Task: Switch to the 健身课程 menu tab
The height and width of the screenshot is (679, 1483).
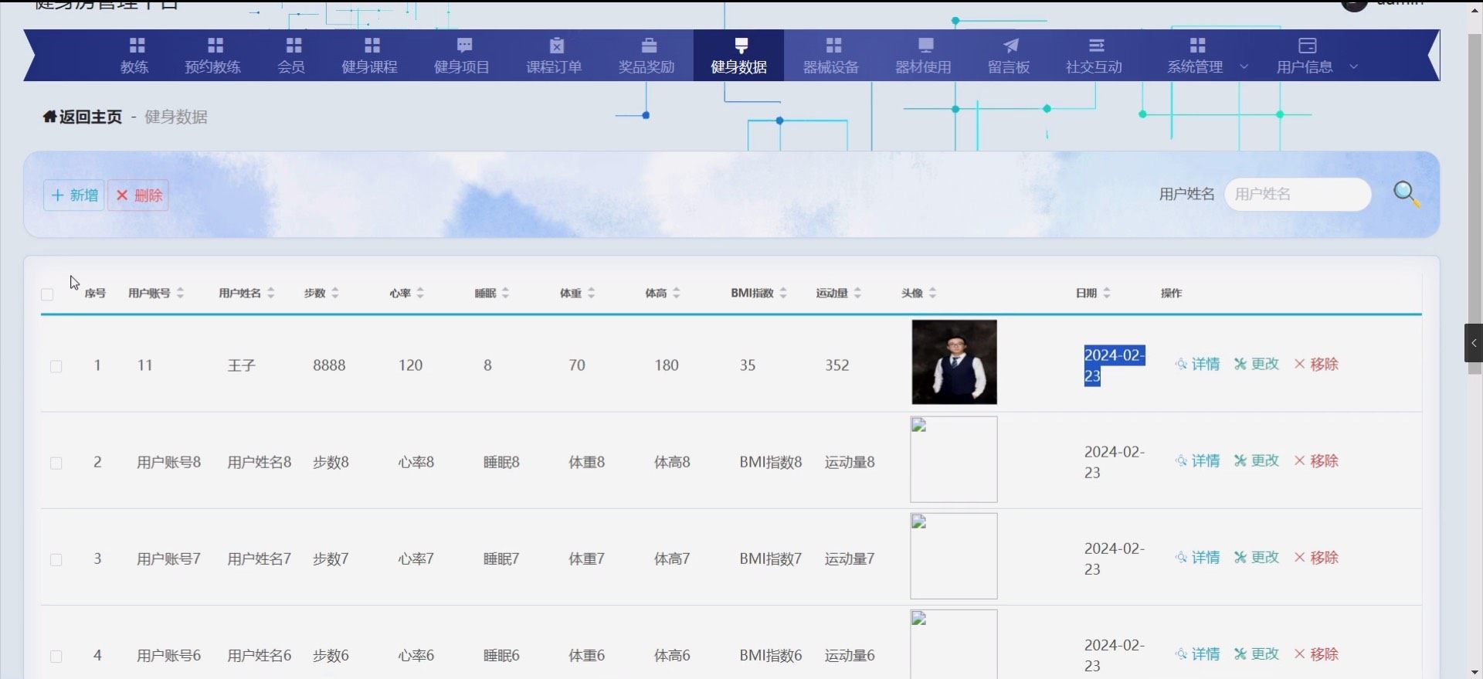Action: click(x=369, y=56)
